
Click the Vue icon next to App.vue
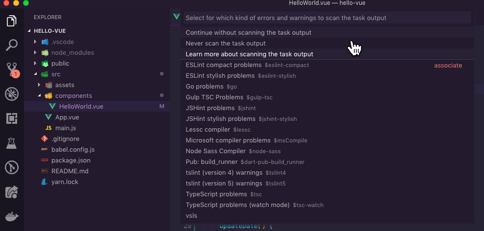pyautogui.click(x=48, y=117)
